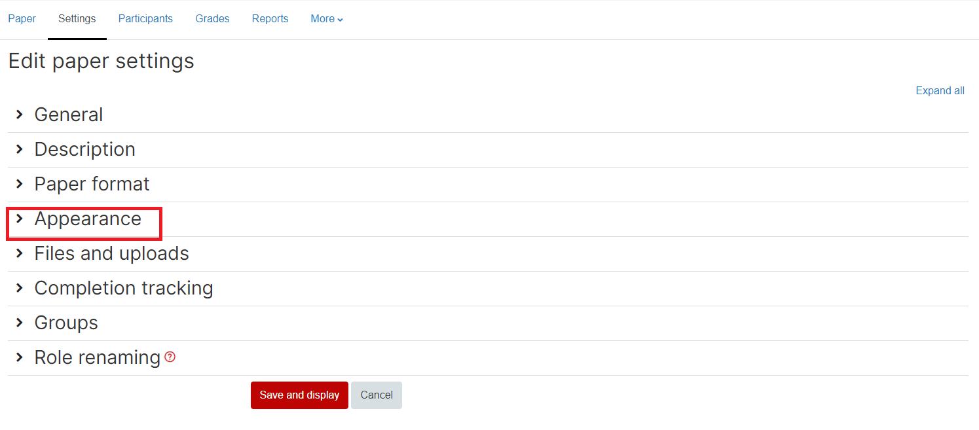Screen dimensions: 979x430
Task: Click the Paper format chevron arrow
Action: (20, 184)
